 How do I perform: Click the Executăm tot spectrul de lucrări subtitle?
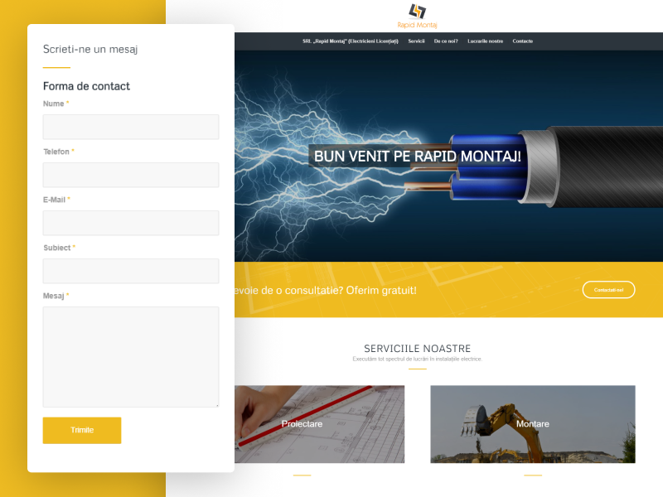(x=418, y=359)
